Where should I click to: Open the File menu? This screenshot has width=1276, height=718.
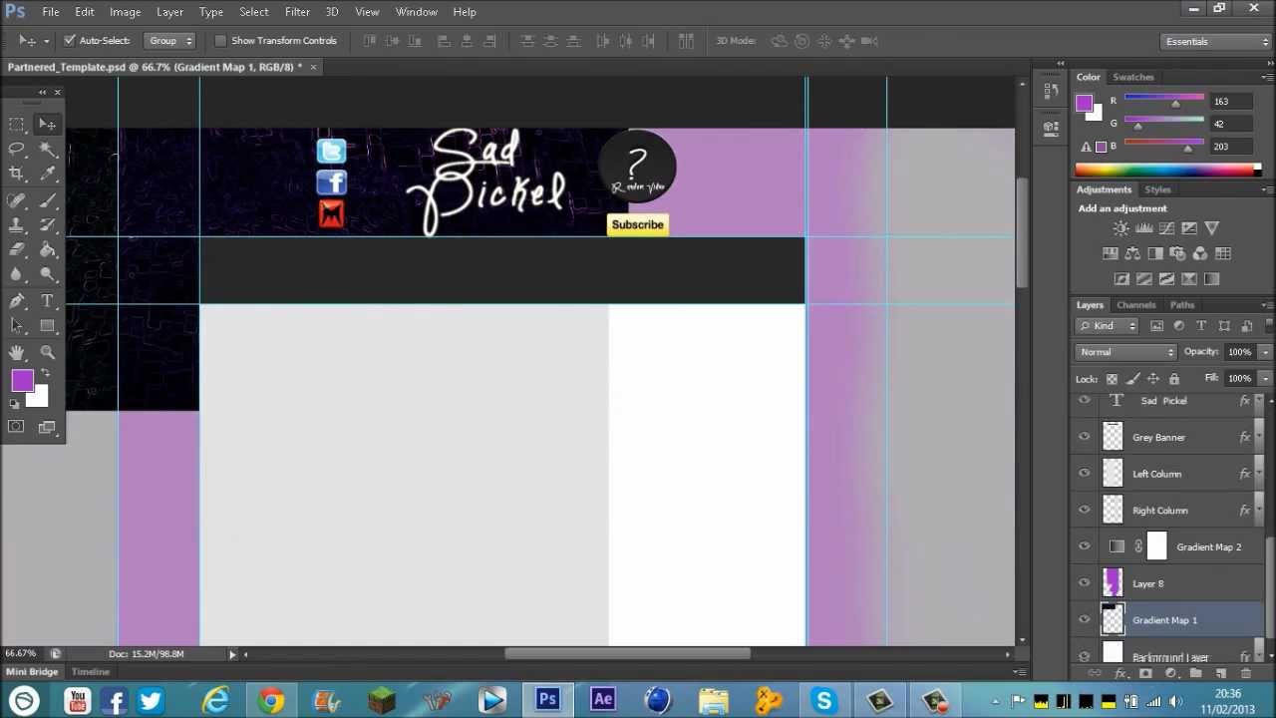point(50,12)
